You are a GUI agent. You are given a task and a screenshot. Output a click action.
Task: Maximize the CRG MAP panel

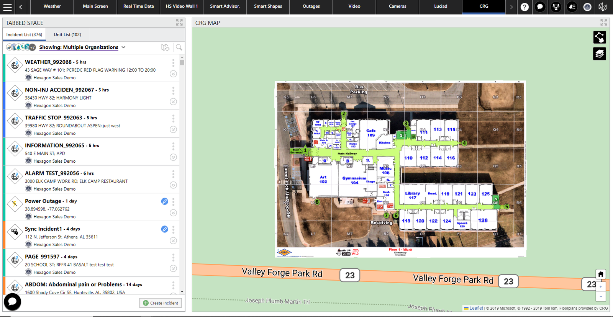[603, 23]
